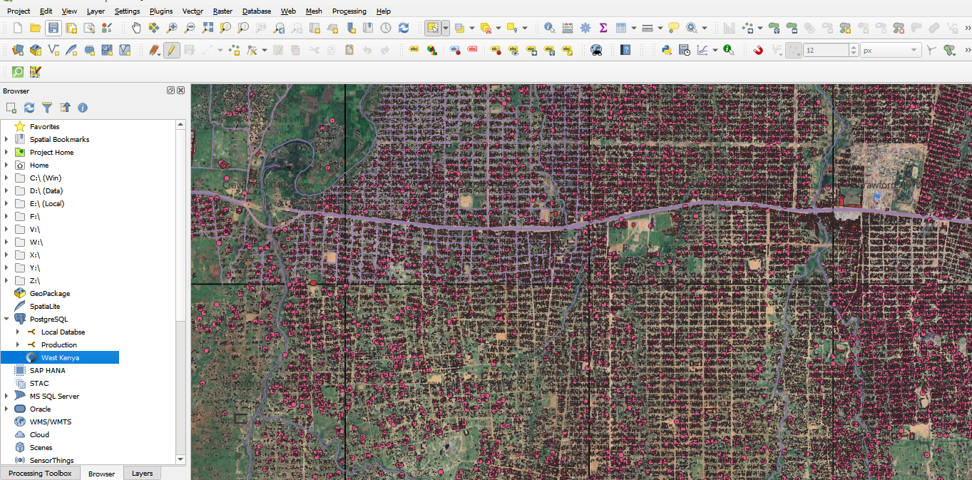Click the Add Item icon in Browser
Screen dimensions: 972x480
tap(11, 108)
